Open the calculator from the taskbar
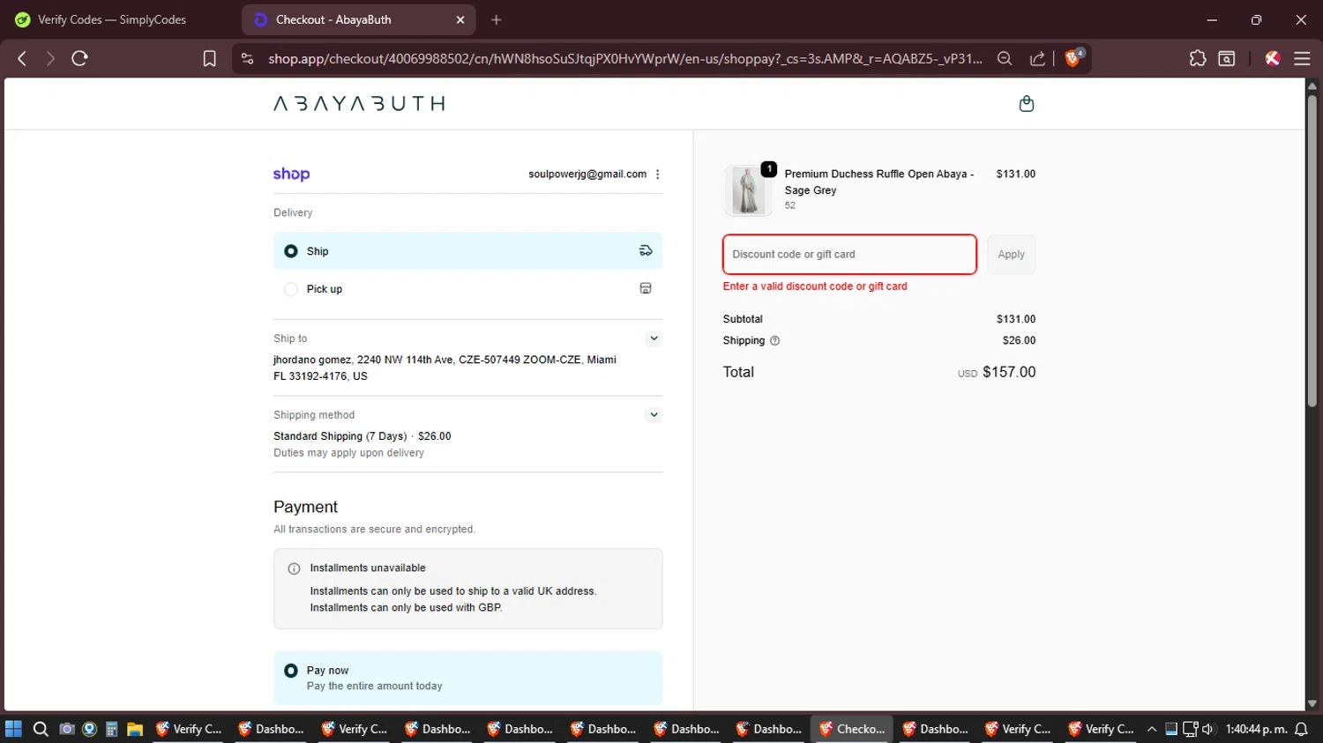Screen dimensions: 1323x743 [112, 729]
